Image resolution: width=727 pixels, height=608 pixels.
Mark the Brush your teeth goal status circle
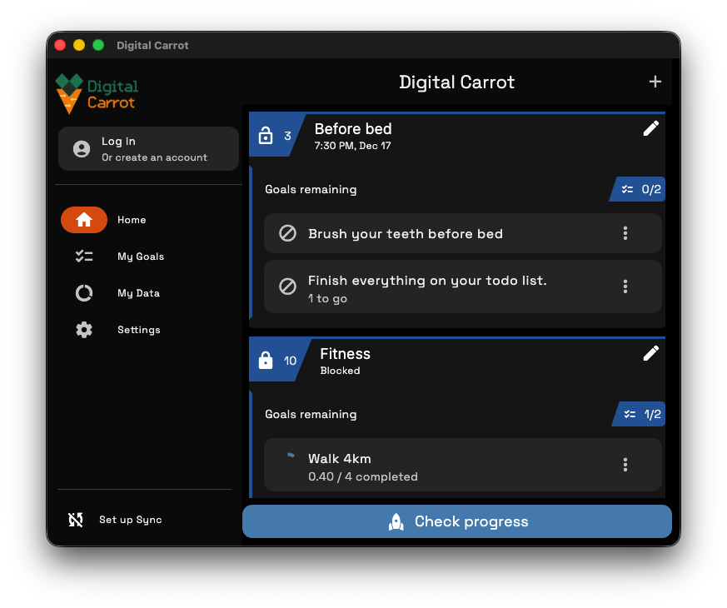(287, 233)
